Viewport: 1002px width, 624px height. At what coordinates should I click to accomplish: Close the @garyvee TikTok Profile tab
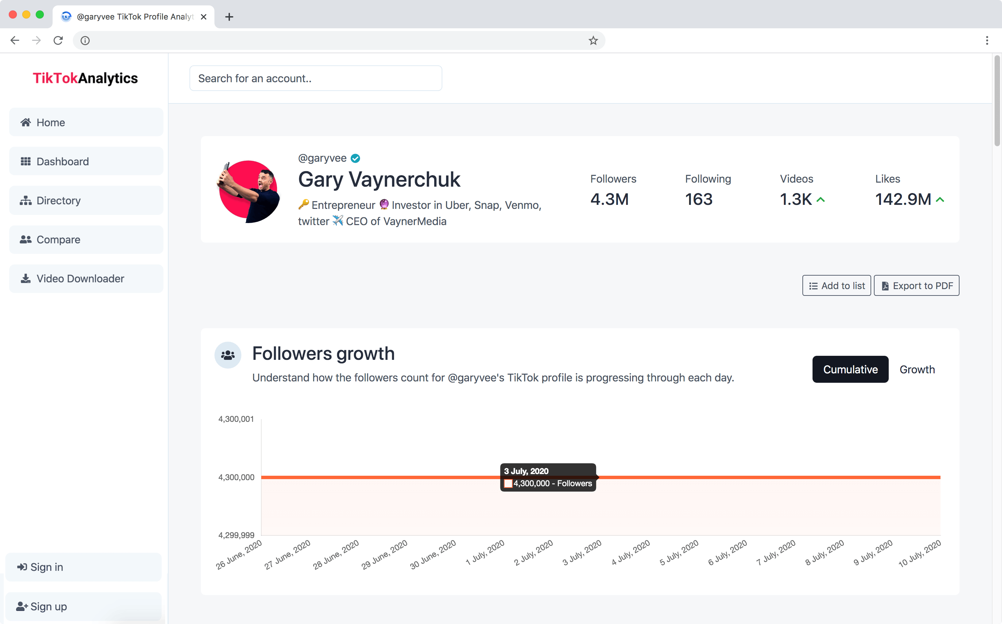[x=204, y=17]
